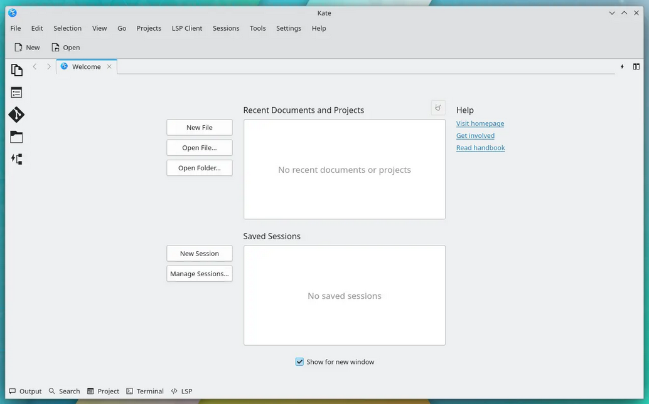Image resolution: width=649 pixels, height=404 pixels.
Task: Open the Documents sidebar panel icon
Action: tap(16, 70)
